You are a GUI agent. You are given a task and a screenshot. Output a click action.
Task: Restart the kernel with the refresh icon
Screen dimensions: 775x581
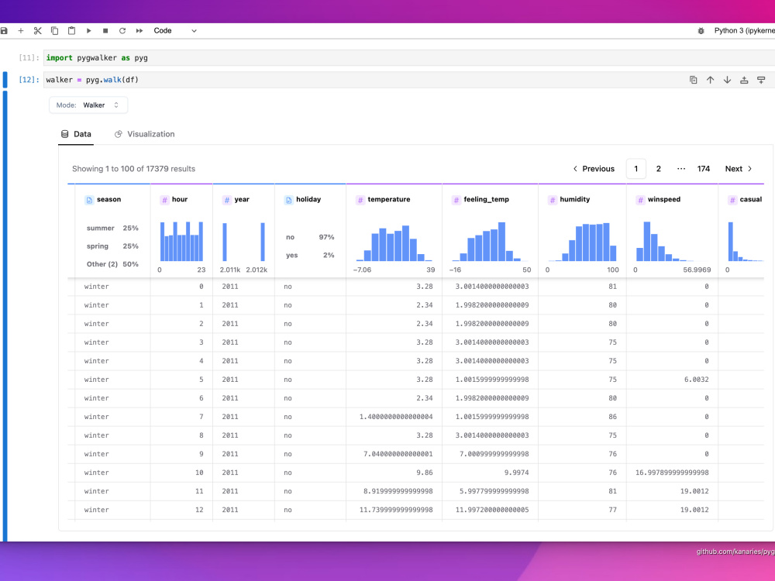tap(122, 31)
